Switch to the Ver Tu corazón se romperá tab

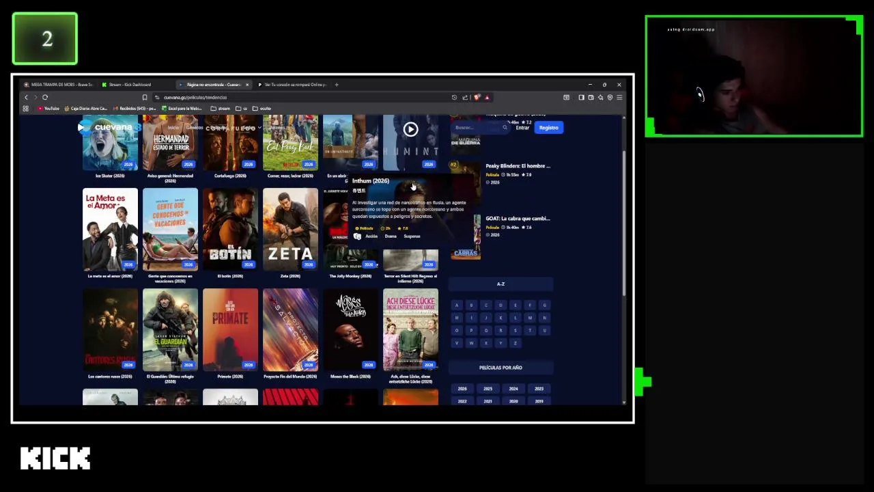pos(292,85)
